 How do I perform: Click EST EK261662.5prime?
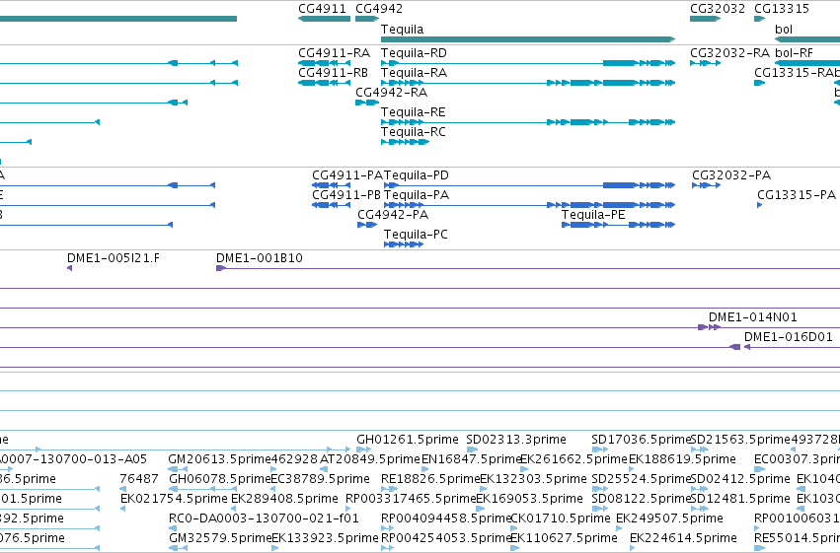pyautogui.click(x=573, y=459)
